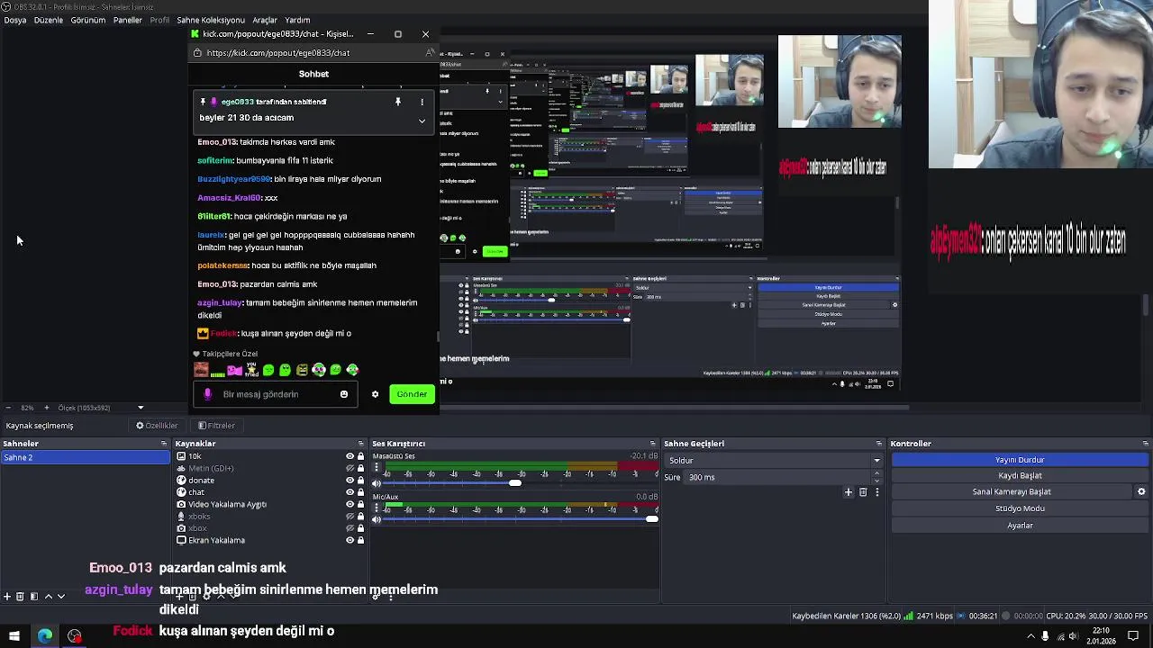The width and height of the screenshot is (1153, 648).
Task: Open pinned message three-dot menu
Action: (422, 102)
